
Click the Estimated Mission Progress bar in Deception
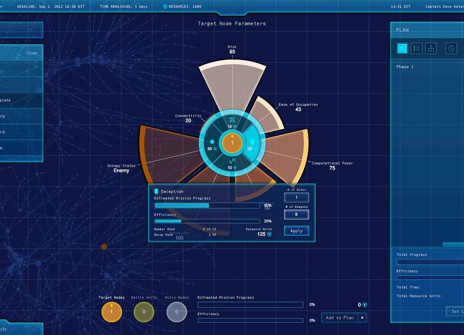(x=207, y=205)
